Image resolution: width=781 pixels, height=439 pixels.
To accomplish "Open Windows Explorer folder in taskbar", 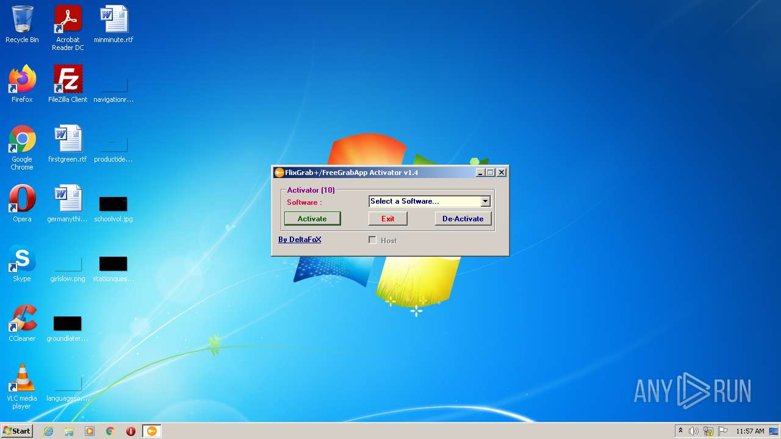I will point(69,431).
